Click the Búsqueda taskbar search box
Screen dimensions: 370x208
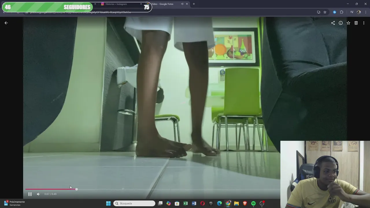pos(134,203)
